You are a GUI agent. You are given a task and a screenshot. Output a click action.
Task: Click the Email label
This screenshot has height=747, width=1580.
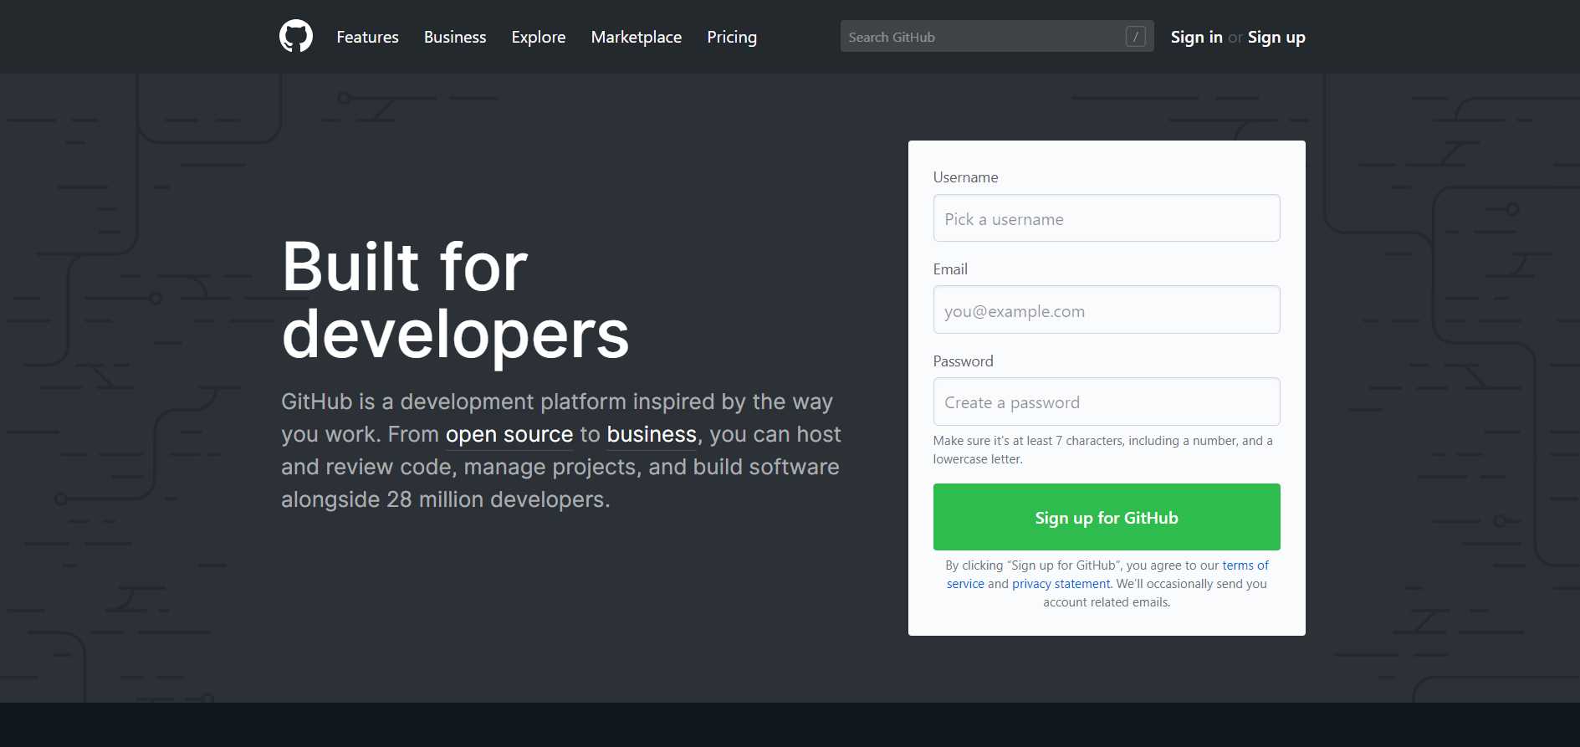[x=950, y=269]
